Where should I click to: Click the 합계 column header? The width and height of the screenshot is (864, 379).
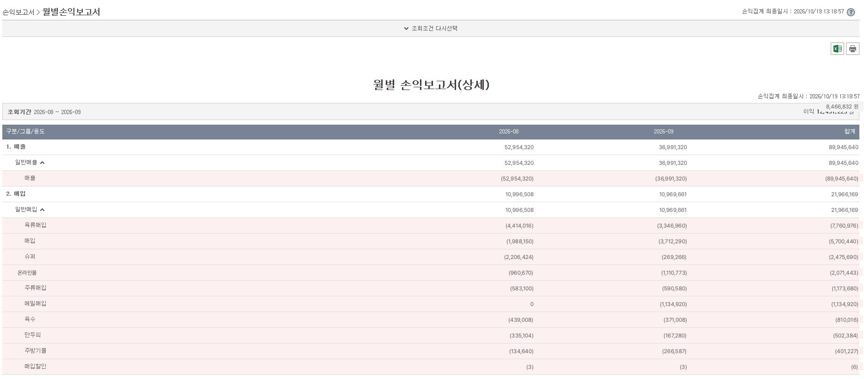pyautogui.click(x=850, y=132)
